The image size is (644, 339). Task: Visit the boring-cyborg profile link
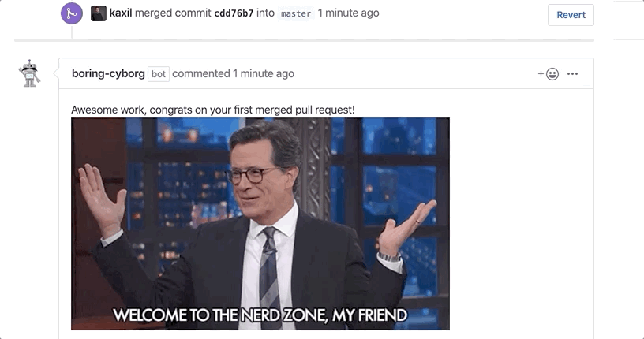[108, 73]
